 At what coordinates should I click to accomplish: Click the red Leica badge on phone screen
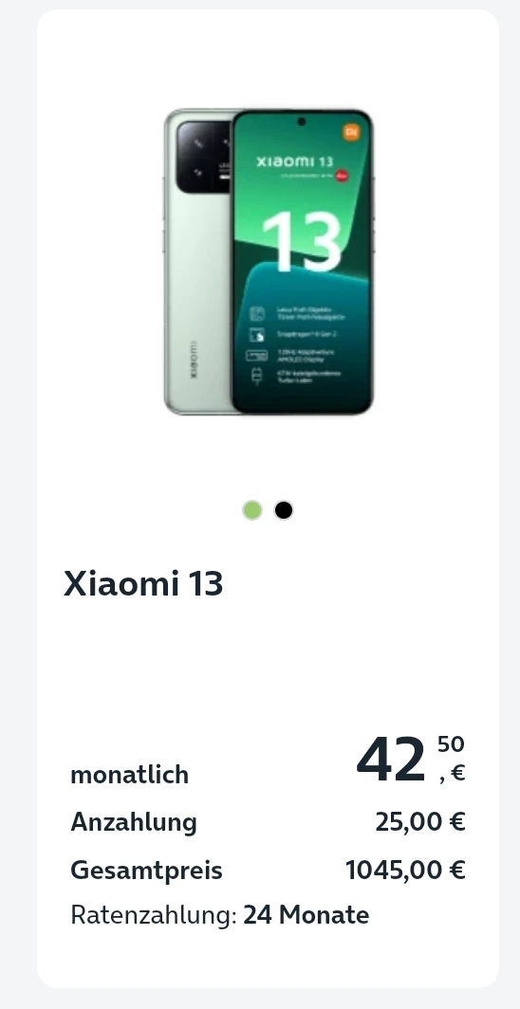tap(341, 175)
